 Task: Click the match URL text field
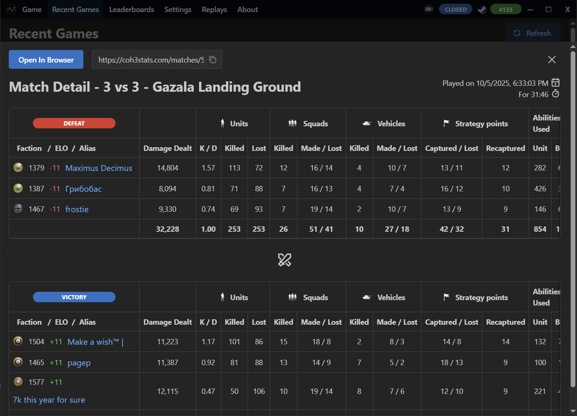click(151, 60)
